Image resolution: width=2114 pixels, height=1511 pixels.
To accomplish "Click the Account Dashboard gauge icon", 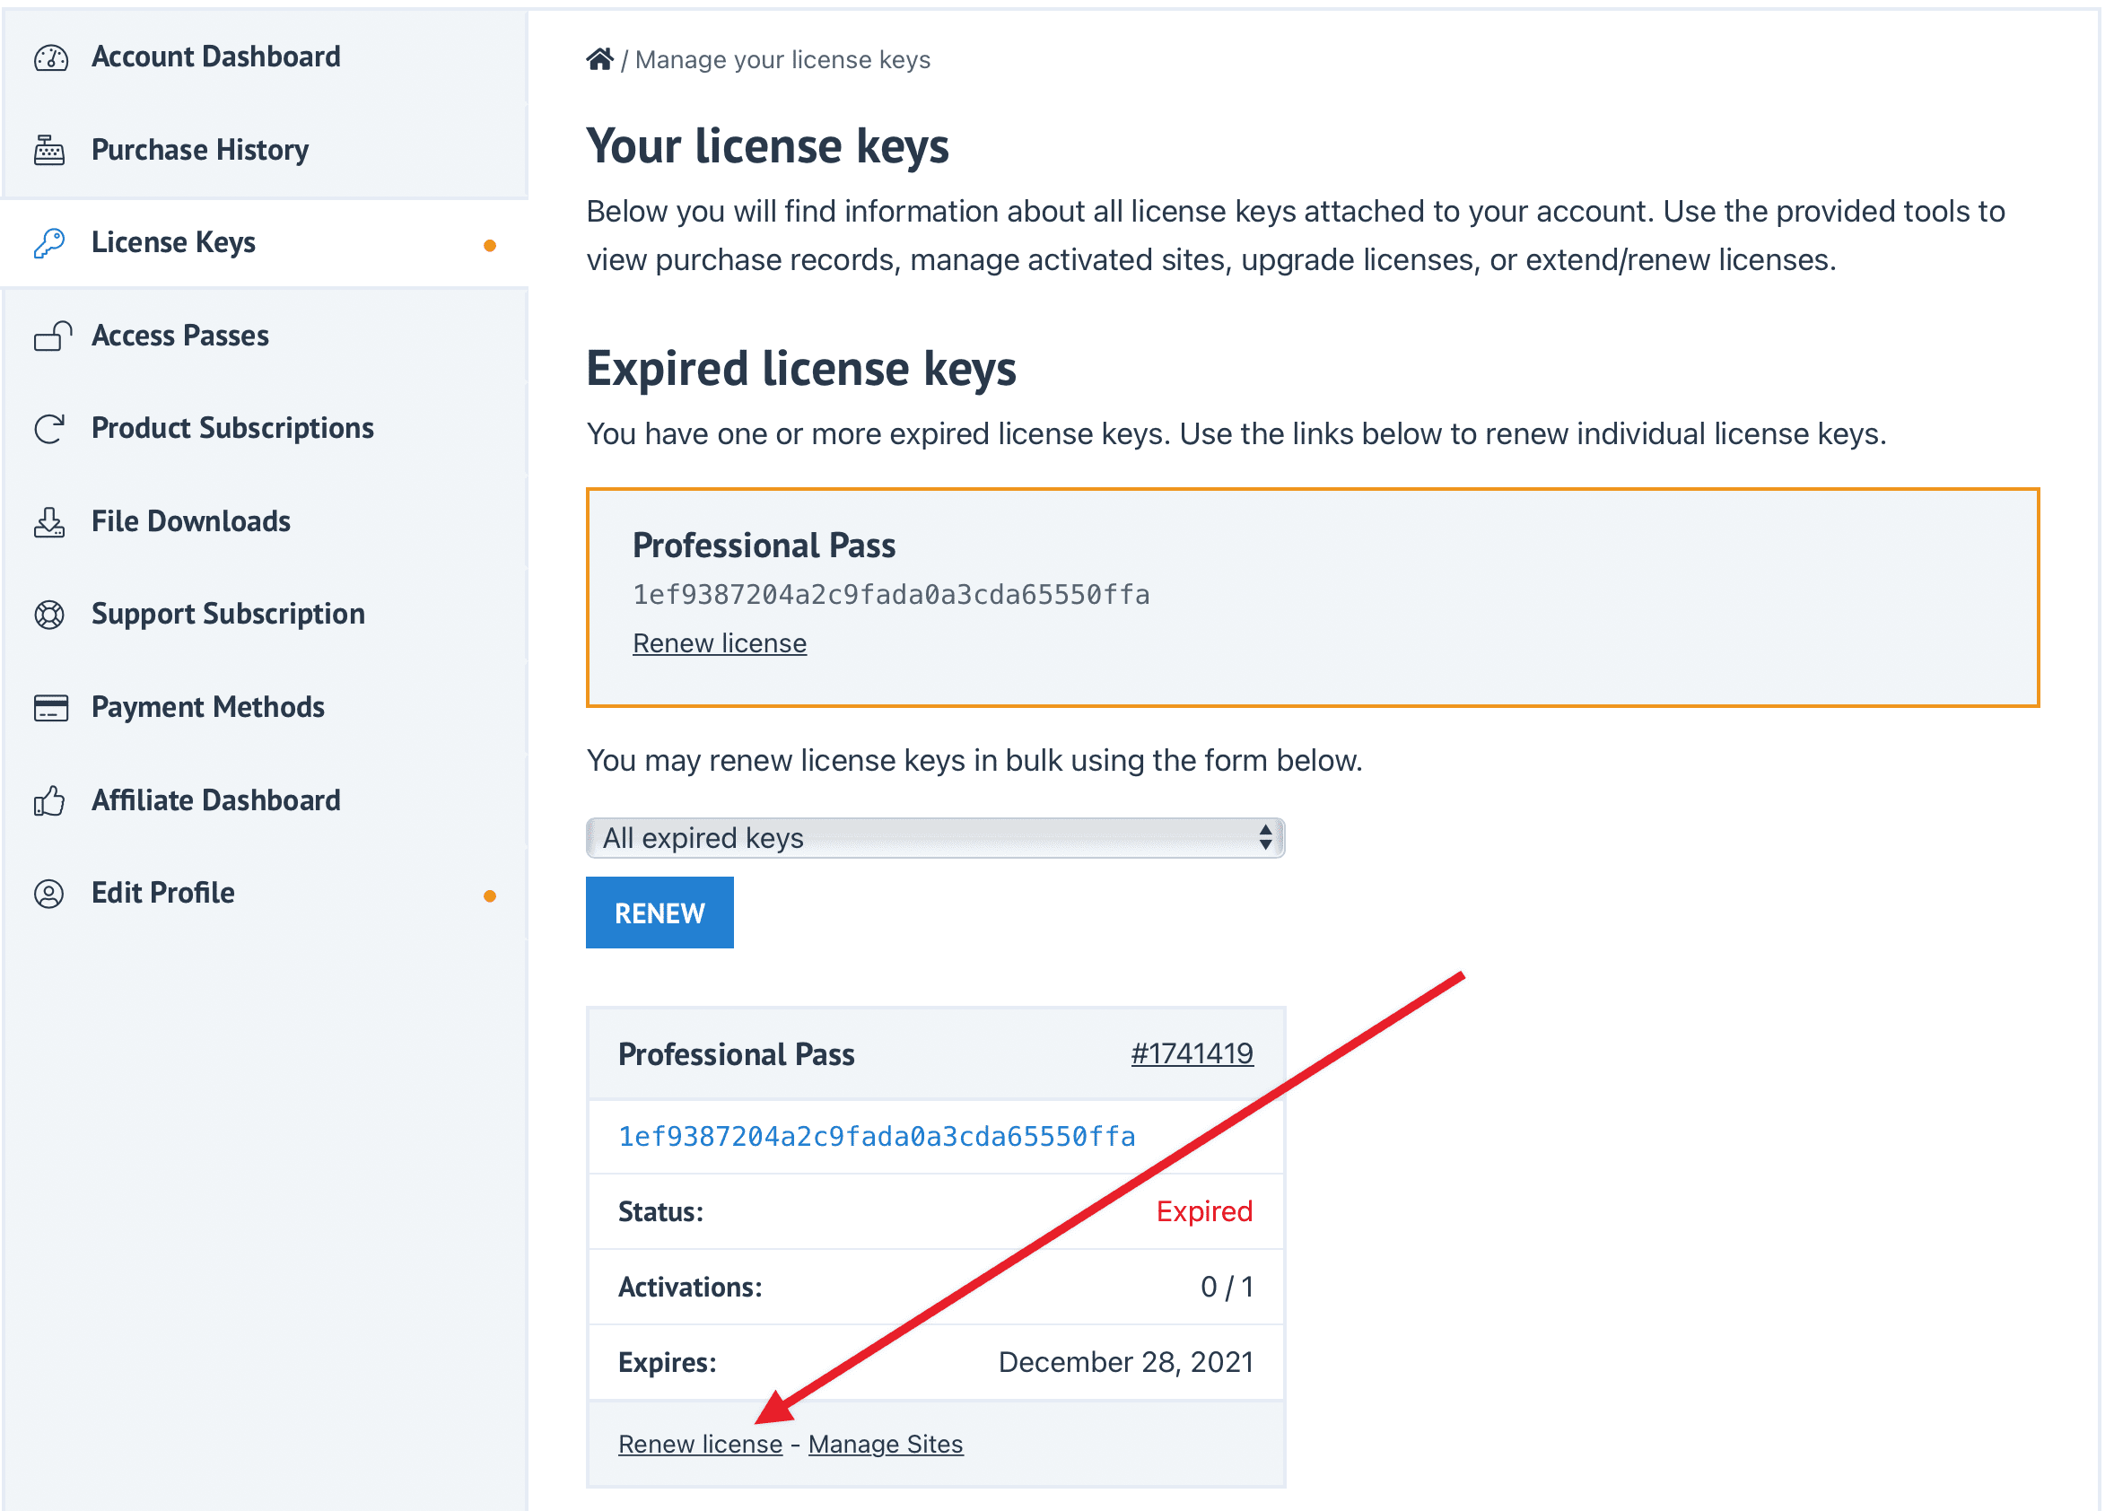I will pos(50,57).
